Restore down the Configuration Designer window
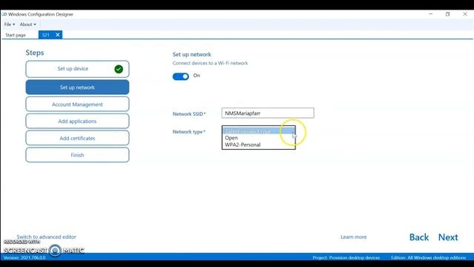The height and width of the screenshot is (267, 474). (x=447, y=14)
